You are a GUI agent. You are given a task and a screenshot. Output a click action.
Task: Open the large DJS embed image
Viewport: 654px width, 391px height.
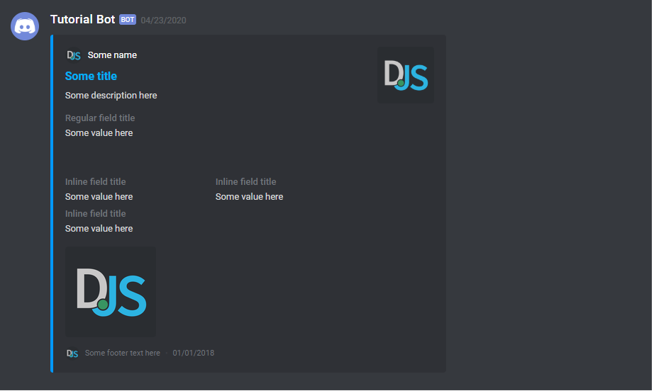(111, 292)
